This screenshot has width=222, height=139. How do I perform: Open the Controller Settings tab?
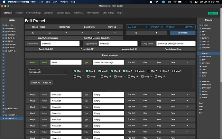[33, 13]
